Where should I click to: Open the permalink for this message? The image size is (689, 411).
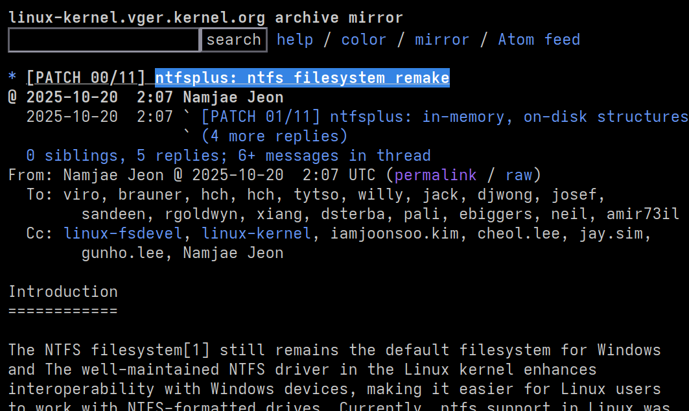(435, 175)
